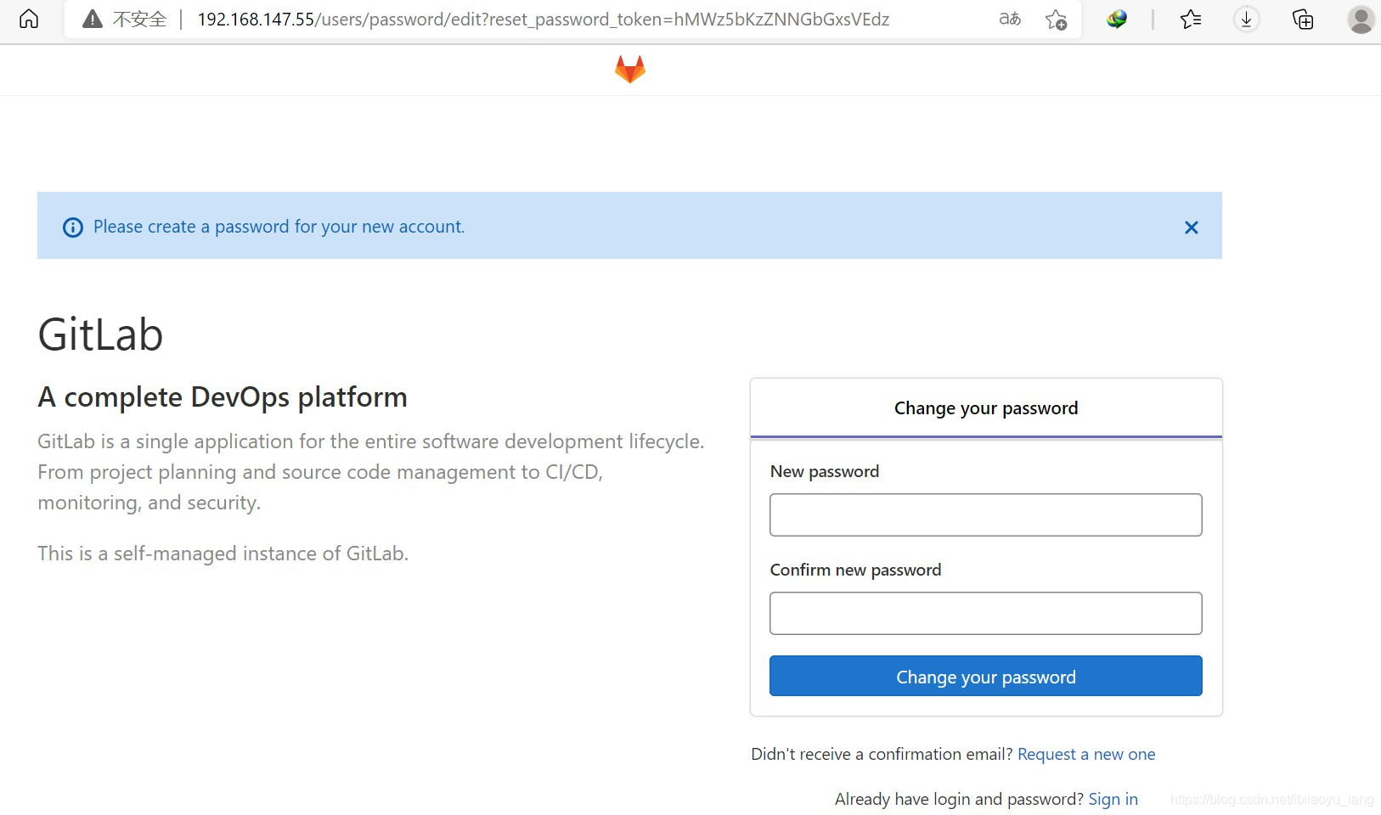Click the info icon in blue alert
The height and width of the screenshot is (815, 1381).
73,228
